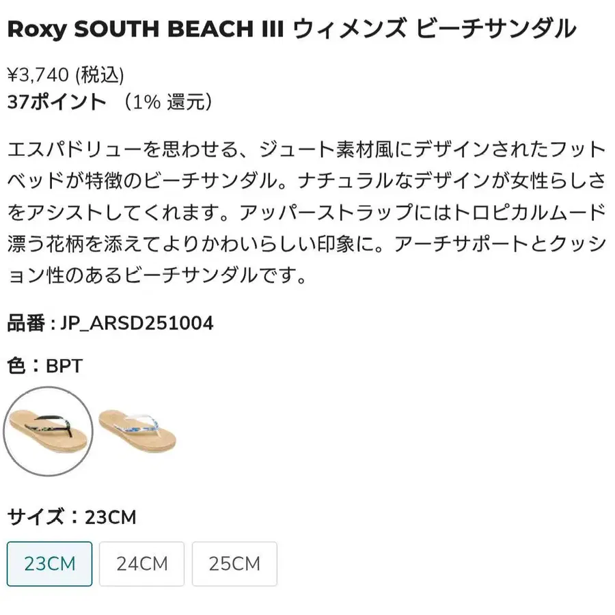Click the word Roxy in the product title
The image size is (615, 615).
[38, 30]
